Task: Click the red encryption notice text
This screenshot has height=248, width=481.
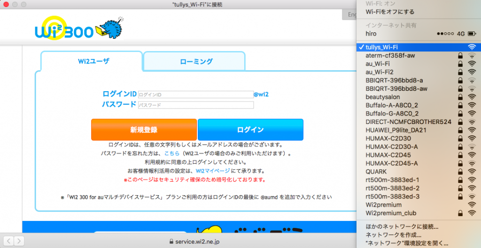Action: coord(194,180)
